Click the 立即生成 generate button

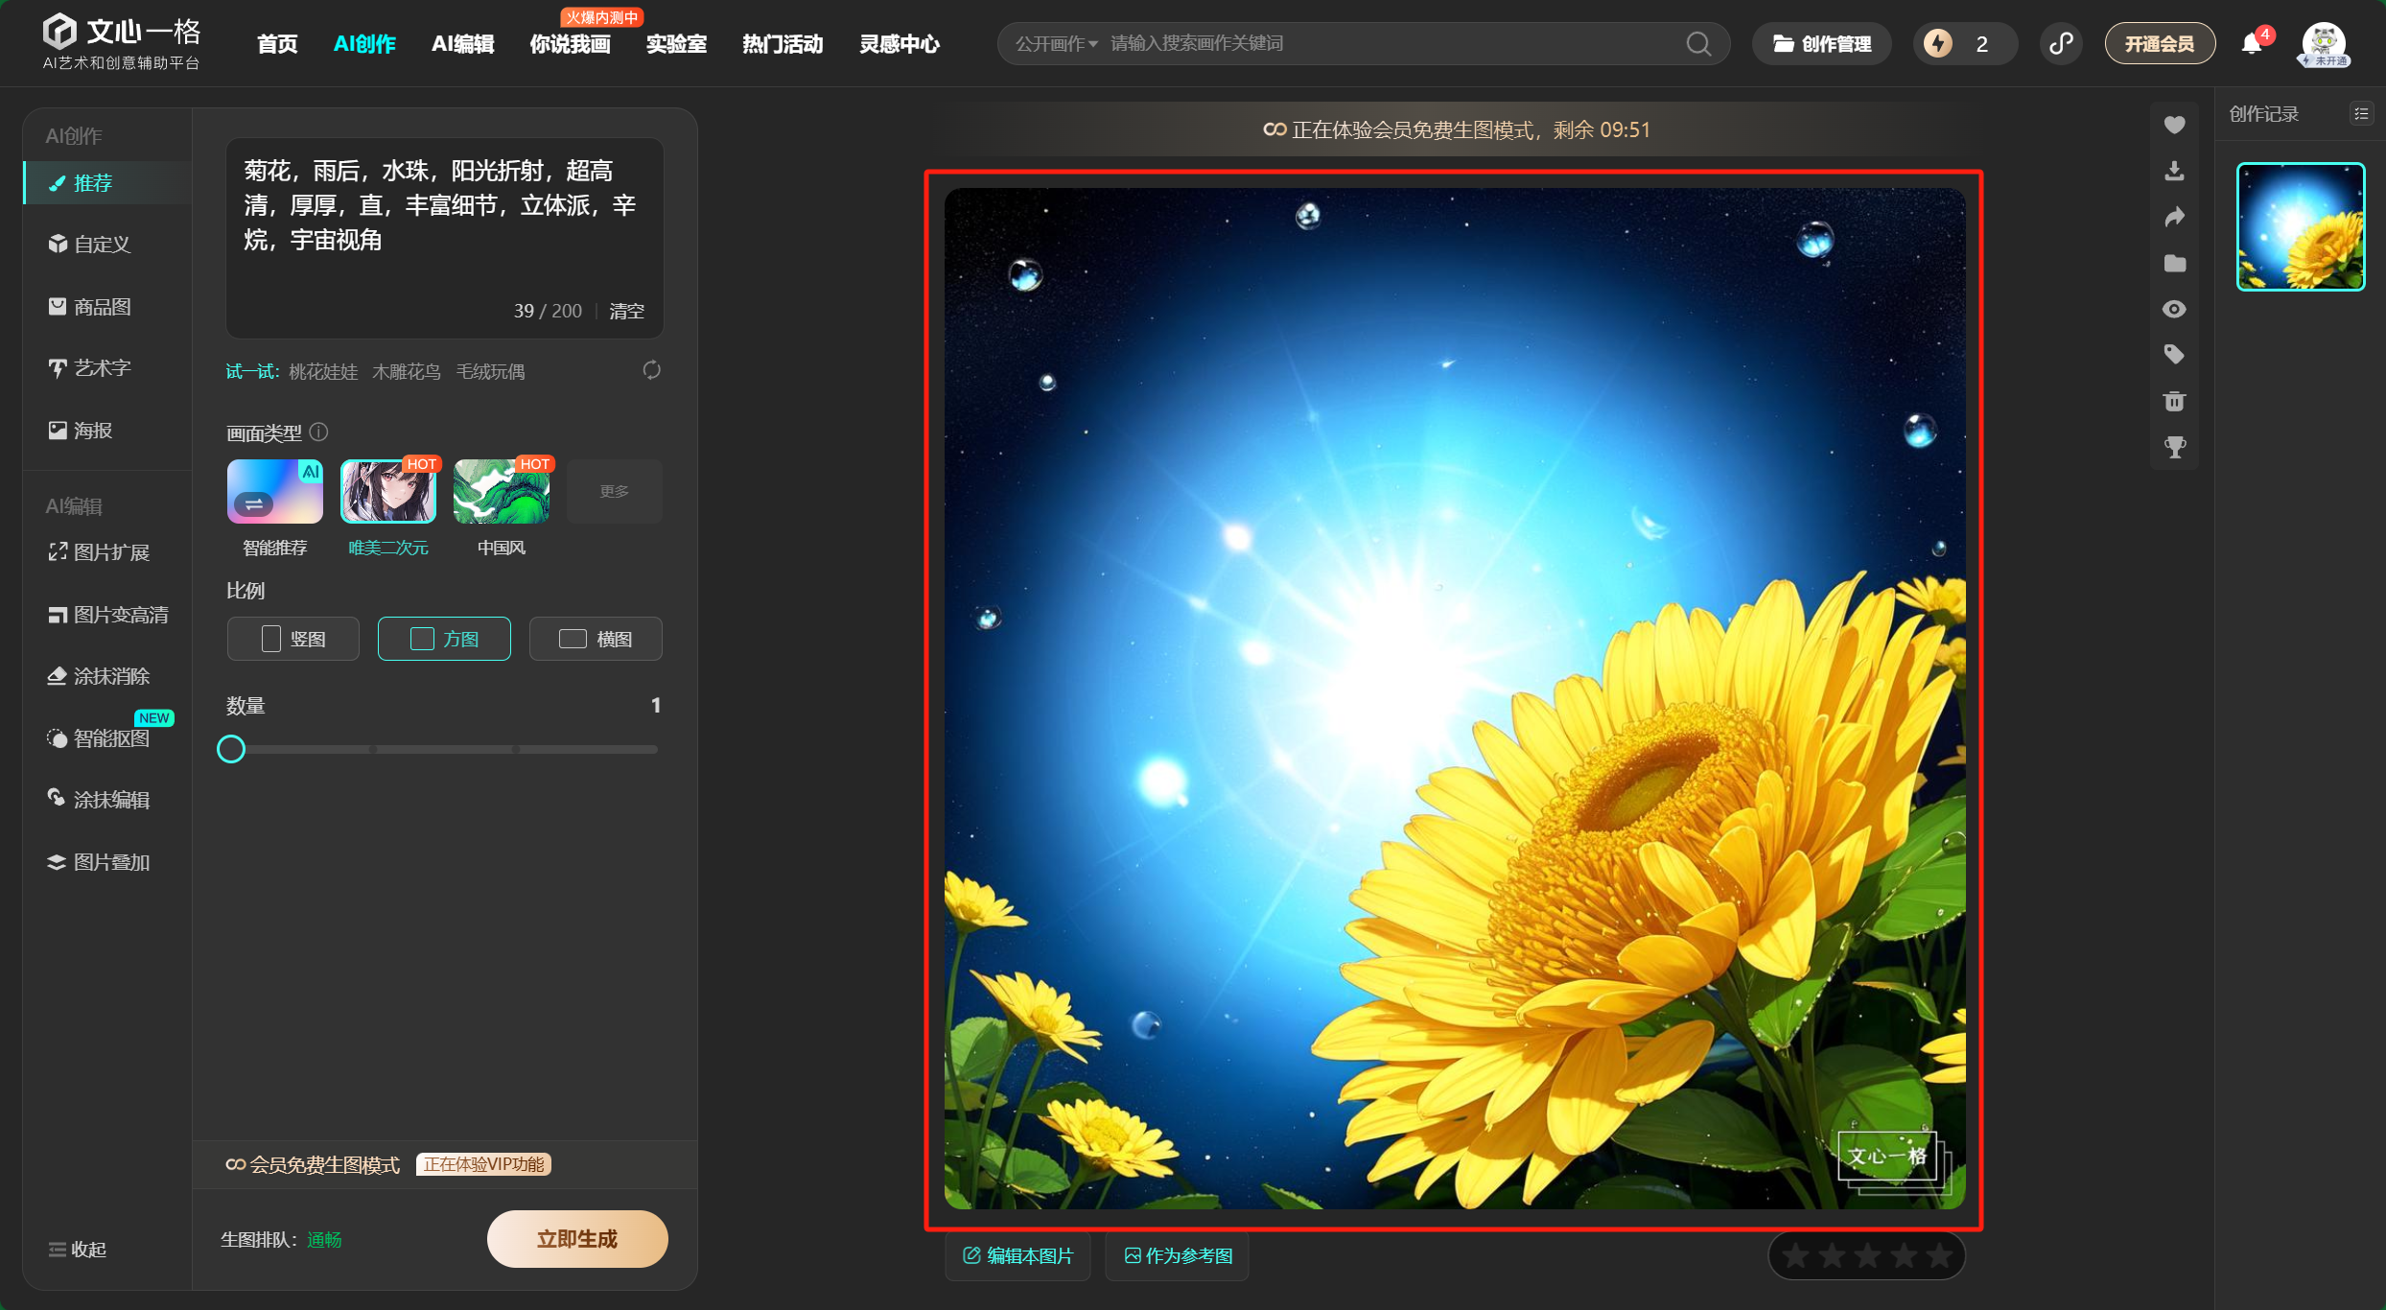click(577, 1239)
